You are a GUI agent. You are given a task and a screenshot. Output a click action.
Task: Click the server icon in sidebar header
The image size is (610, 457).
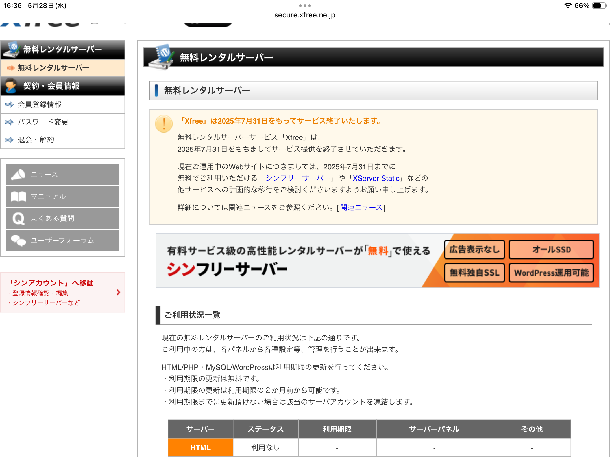point(12,49)
